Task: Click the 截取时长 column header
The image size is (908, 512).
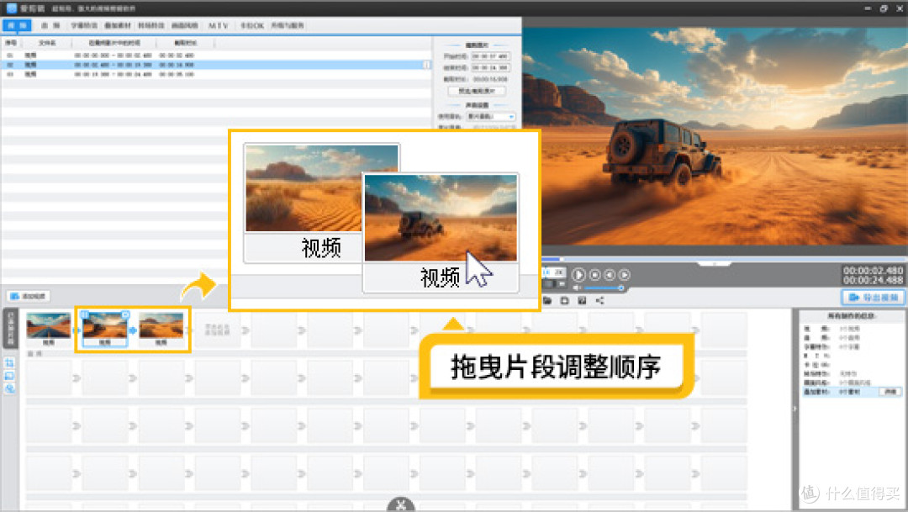Action: click(185, 43)
